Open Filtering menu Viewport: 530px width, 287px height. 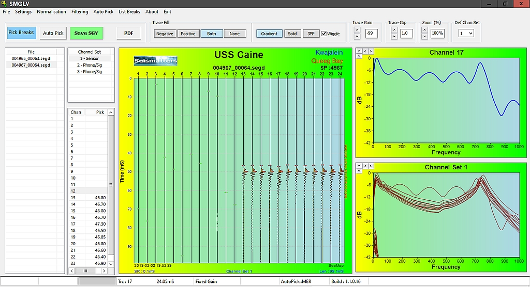coord(80,11)
